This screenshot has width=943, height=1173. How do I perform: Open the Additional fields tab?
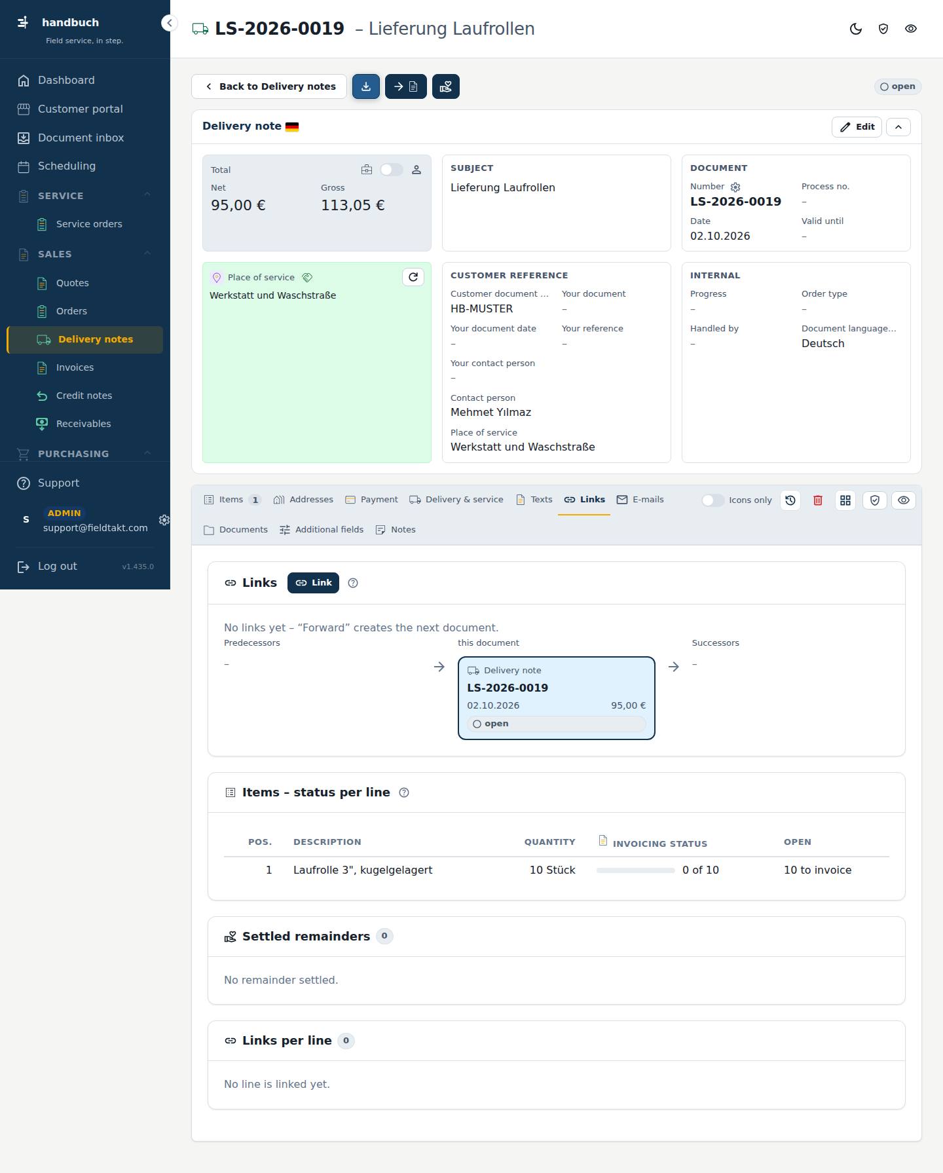[x=322, y=530]
